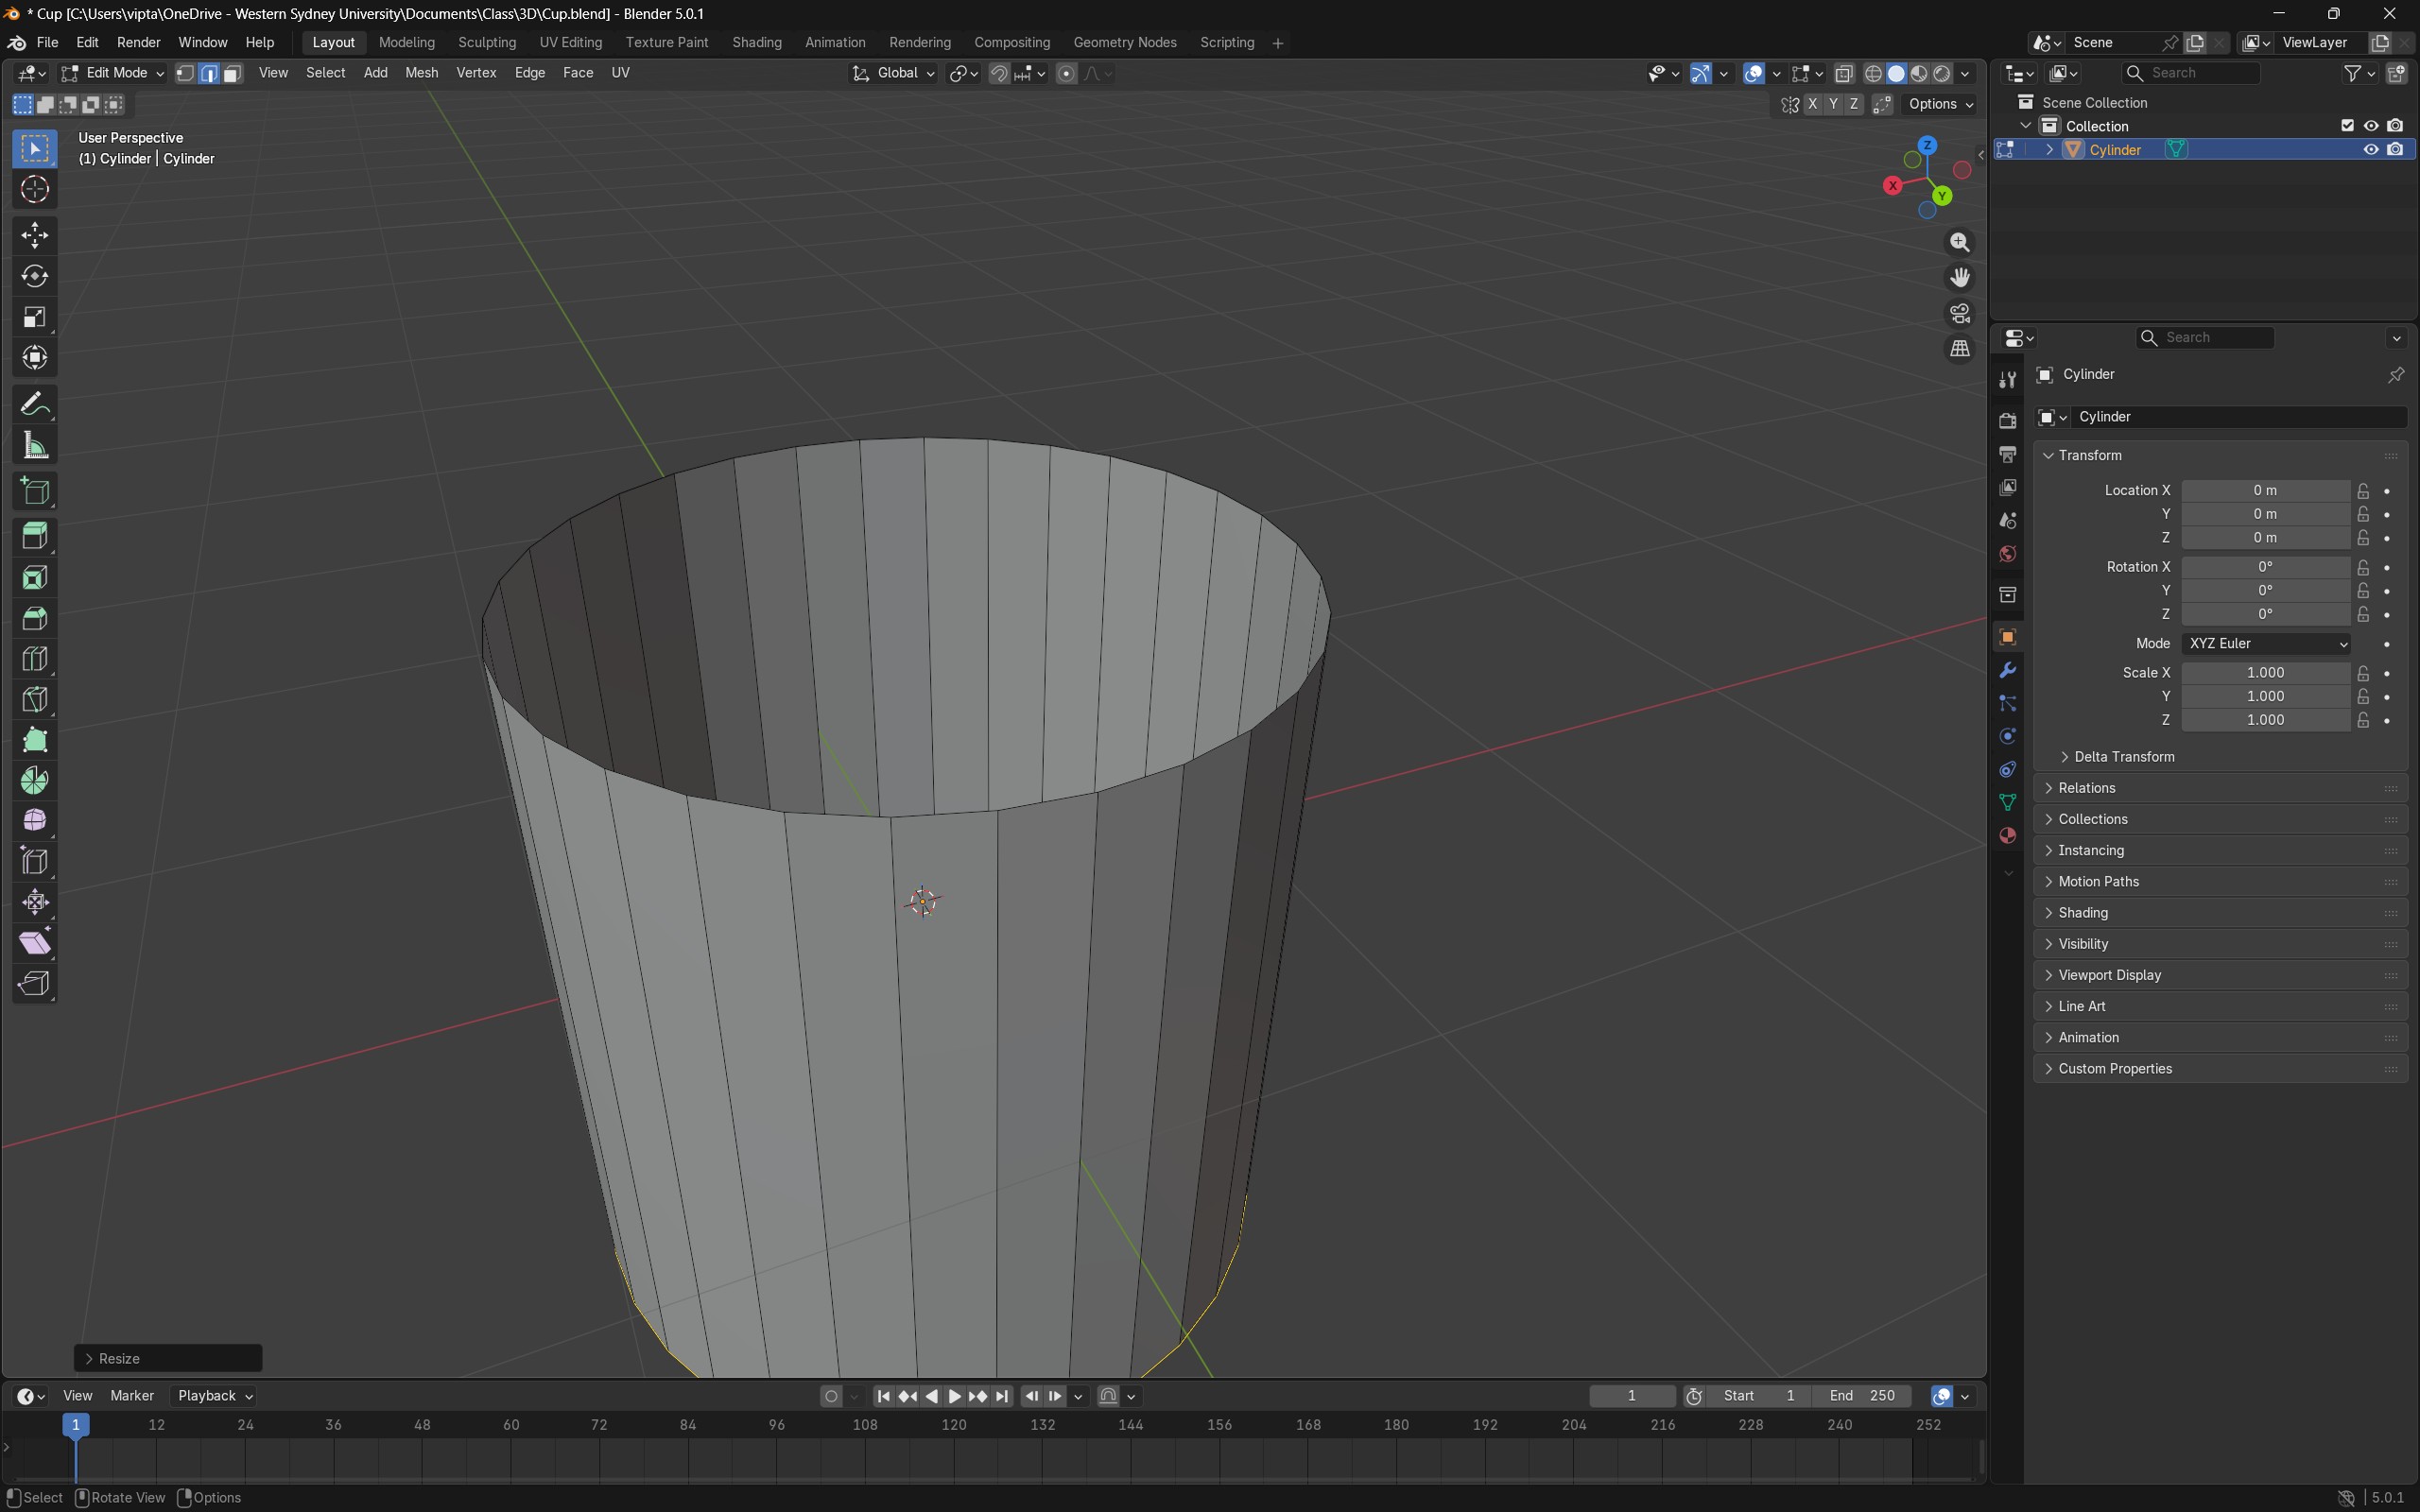Image resolution: width=2420 pixels, height=1512 pixels.
Task: Switch to face select mode
Action: click(x=232, y=73)
